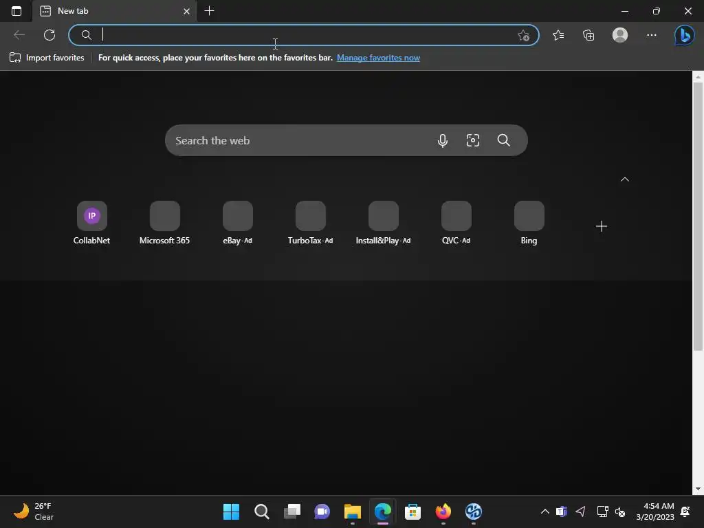Open the QVC ad quick link

[x=456, y=223]
